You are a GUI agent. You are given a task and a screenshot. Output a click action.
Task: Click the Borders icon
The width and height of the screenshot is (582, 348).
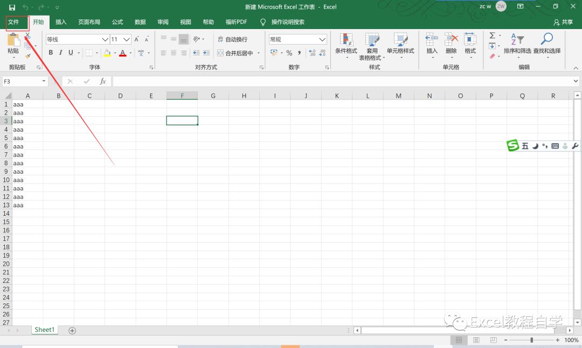tap(89, 53)
